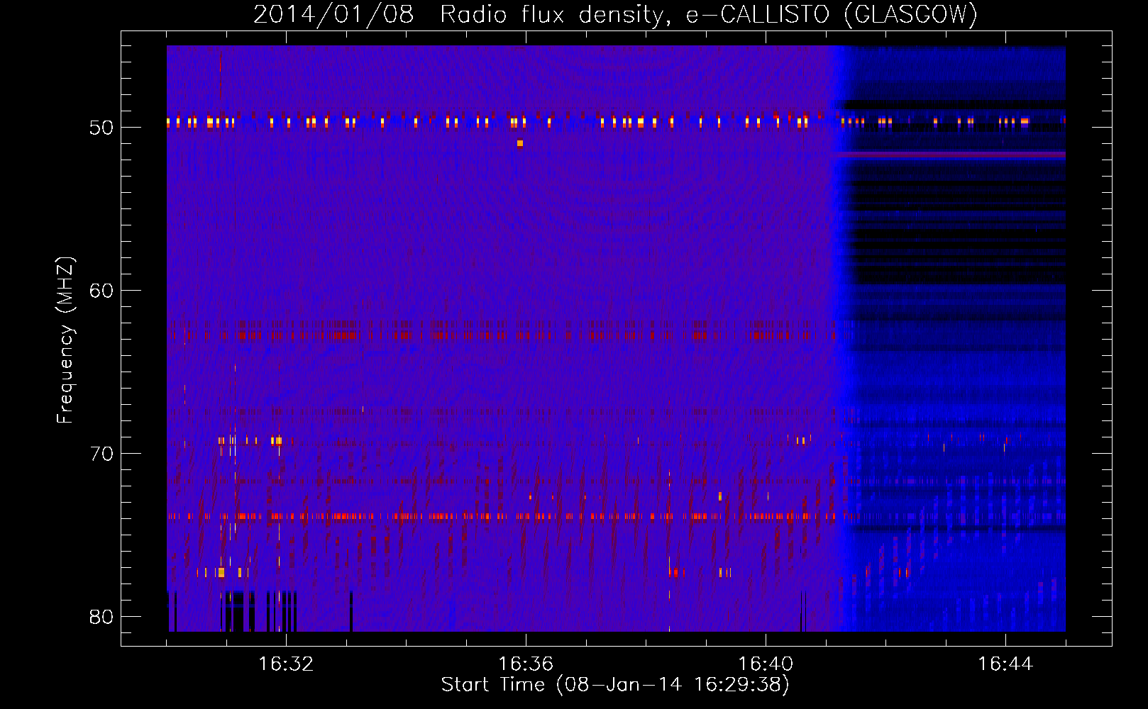Screen dimensions: 1148x709
Task: Click the "16:32" time tick label
Action: click(x=286, y=664)
